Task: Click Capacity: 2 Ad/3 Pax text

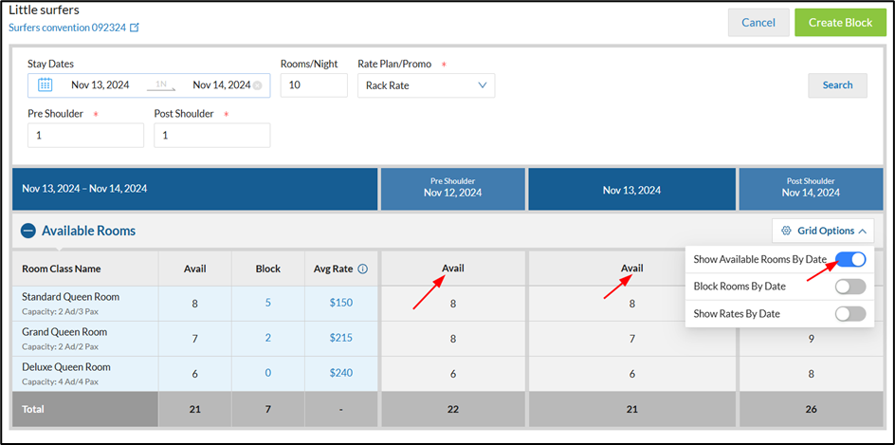Action: 61,312
